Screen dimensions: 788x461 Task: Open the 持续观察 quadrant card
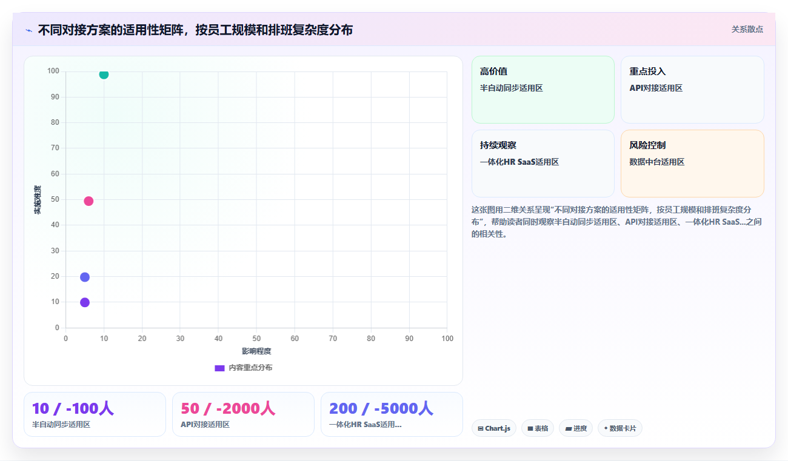[x=543, y=164]
